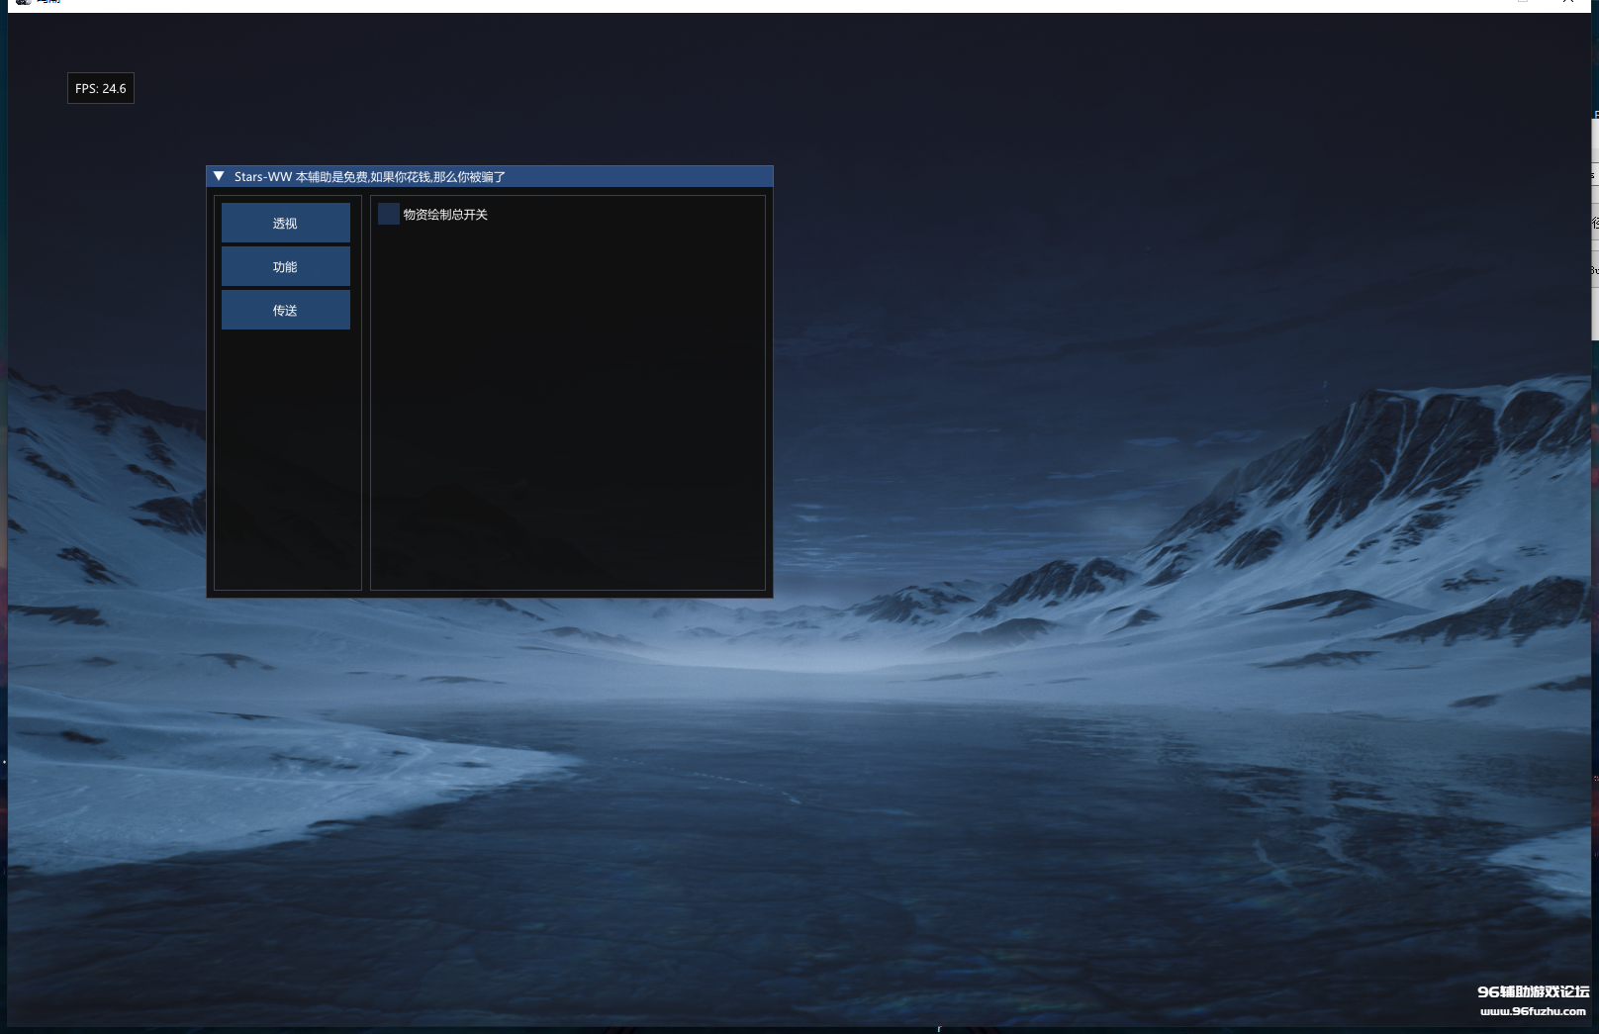Screen dimensions: 1599x1034
Task: Click the partially visible window at right edge
Action: pyautogui.click(x=1594, y=228)
